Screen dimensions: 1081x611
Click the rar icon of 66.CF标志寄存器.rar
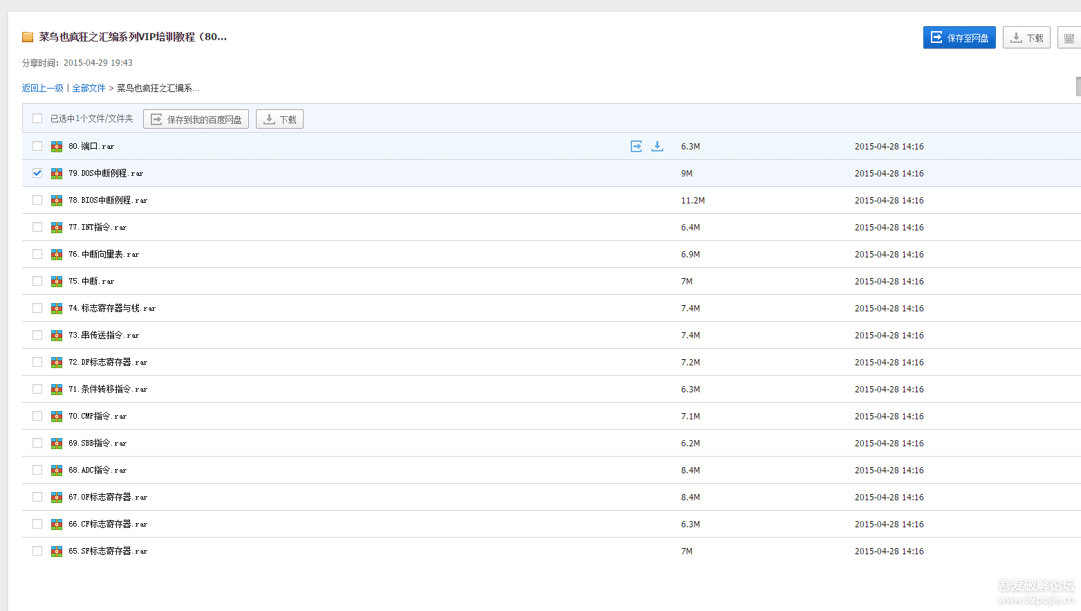(x=57, y=525)
